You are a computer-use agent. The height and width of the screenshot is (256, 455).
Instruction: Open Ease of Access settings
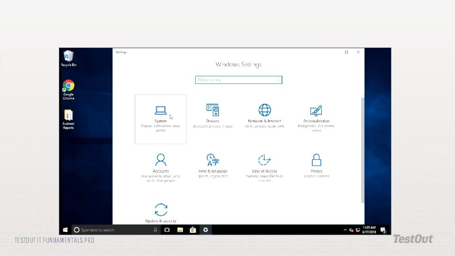(x=264, y=168)
